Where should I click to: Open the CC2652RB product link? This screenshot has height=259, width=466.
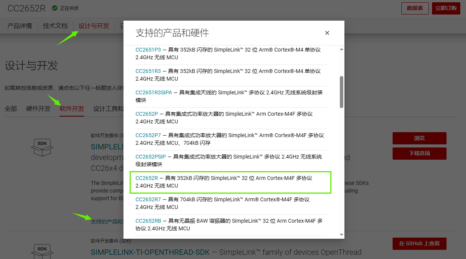(148, 221)
